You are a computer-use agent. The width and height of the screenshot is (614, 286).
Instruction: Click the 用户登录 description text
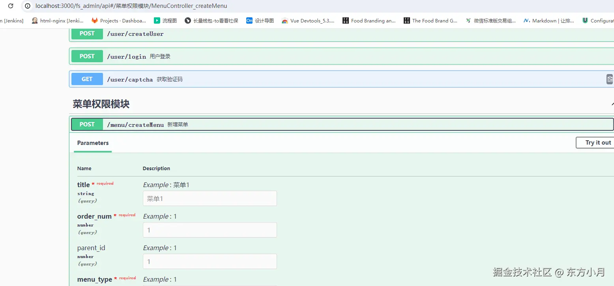pos(160,57)
